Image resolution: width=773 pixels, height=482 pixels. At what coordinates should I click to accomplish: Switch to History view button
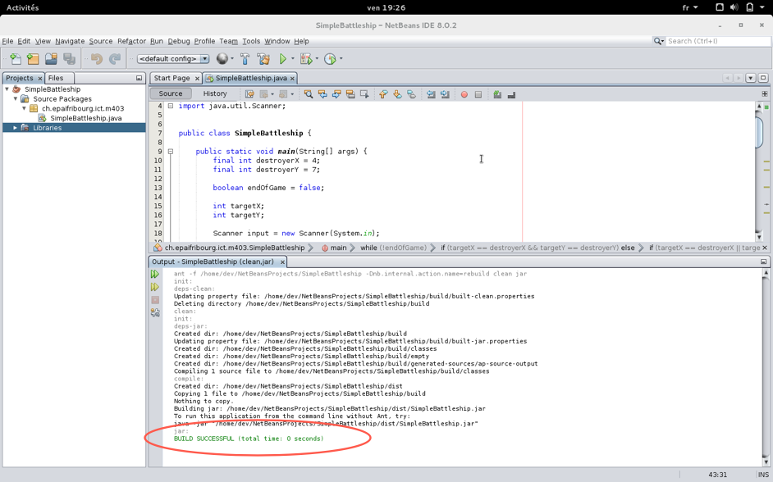coord(215,93)
